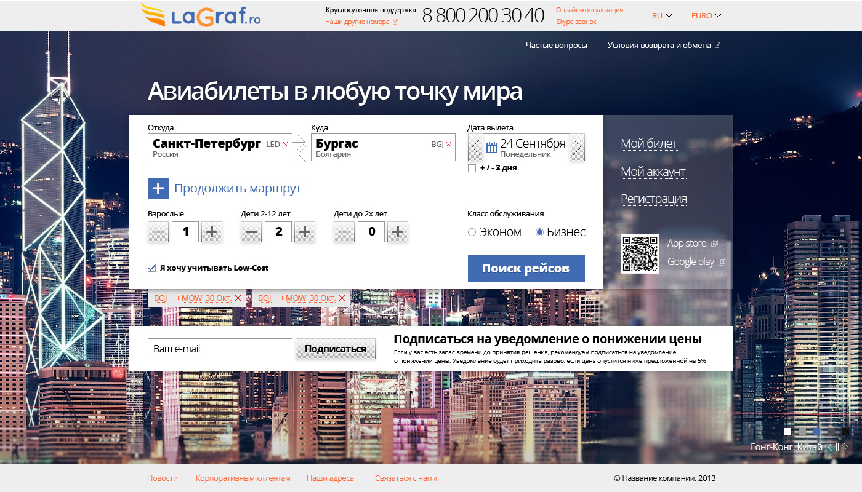The width and height of the screenshot is (862, 492).
Task: Clear the Санкт-Петербург origin field with the X
Action: [285, 145]
